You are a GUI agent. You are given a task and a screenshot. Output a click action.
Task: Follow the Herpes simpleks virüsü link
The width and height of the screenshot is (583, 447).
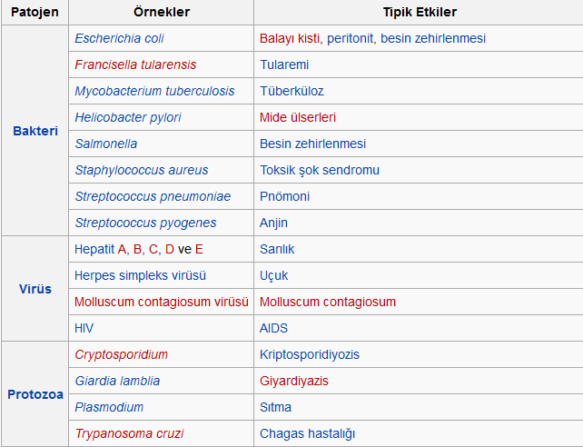click(x=141, y=275)
